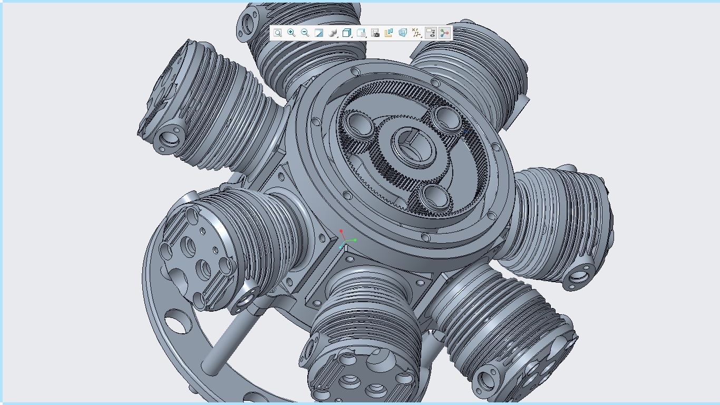
Task: Repaint the graphics window
Action: (319, 33)
